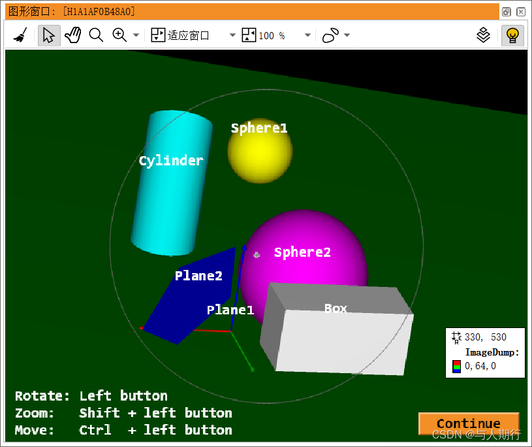Expand the 适应窗口 view dropdown
Viewport: 532px width, 447px height.
tap(232, 35)
